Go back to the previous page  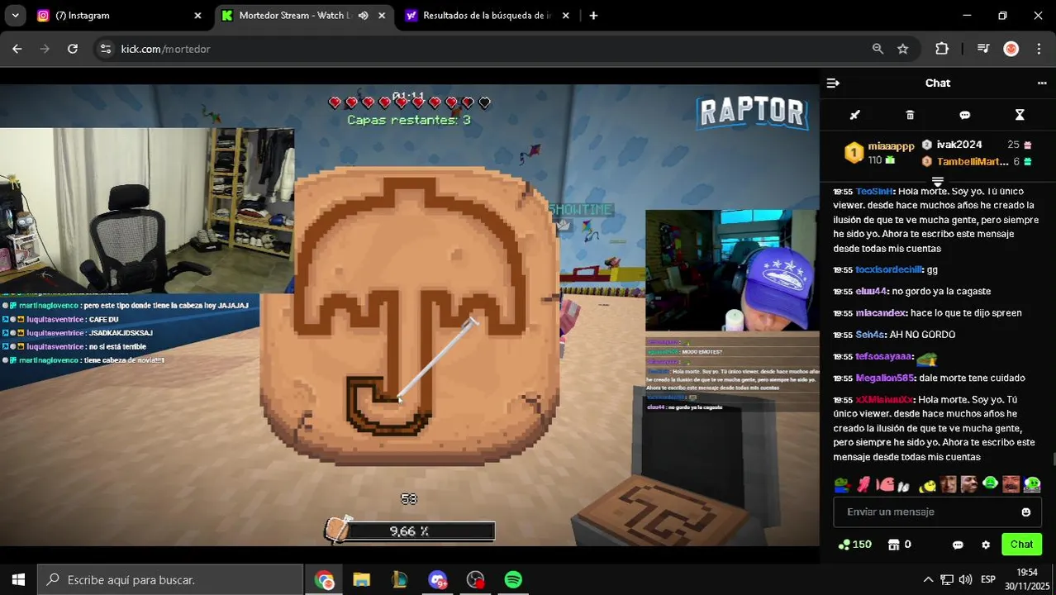click(17, 49)
